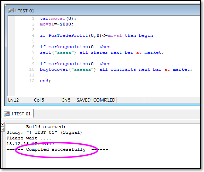Click the signal icon on the ! TEST_01 tab
The image size is (204, 172).
pyautogui.click(x=7, y=114)
